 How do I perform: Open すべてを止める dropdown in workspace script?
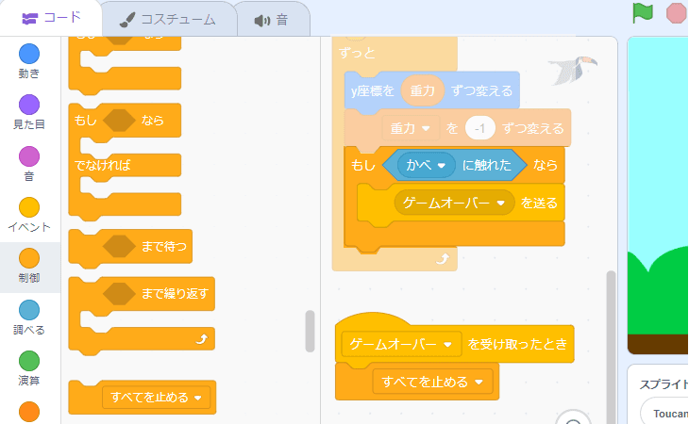tap(433, 382)
